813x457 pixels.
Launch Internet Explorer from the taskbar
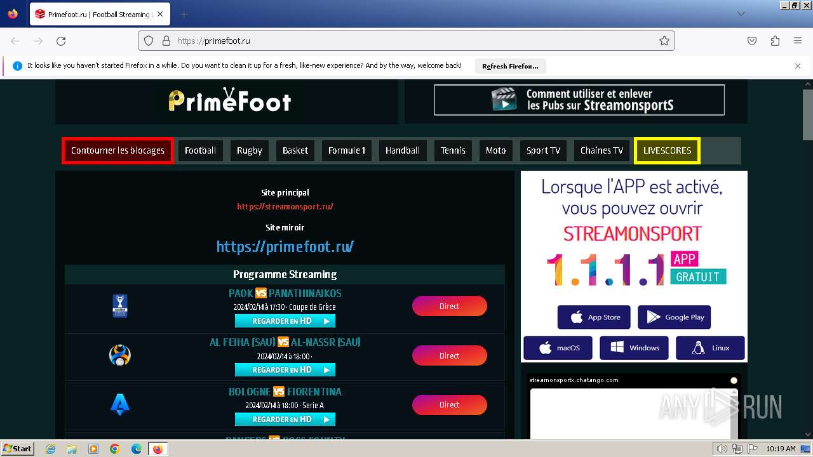pyautogui.click(x=50, y=449)
